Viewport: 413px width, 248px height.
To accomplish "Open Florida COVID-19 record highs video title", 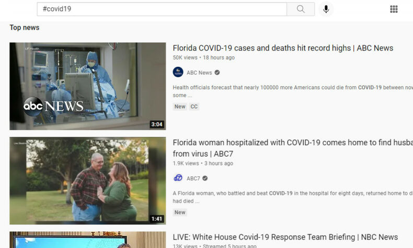I will point(283,48).
